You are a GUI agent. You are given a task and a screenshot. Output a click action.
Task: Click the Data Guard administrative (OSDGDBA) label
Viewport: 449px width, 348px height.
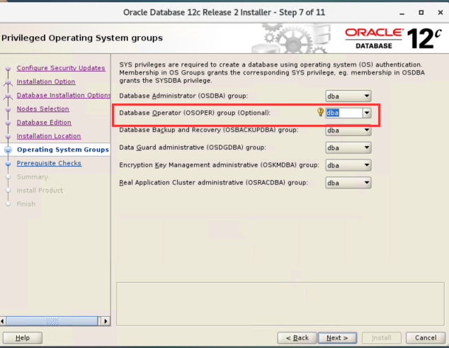pos(193,147)
